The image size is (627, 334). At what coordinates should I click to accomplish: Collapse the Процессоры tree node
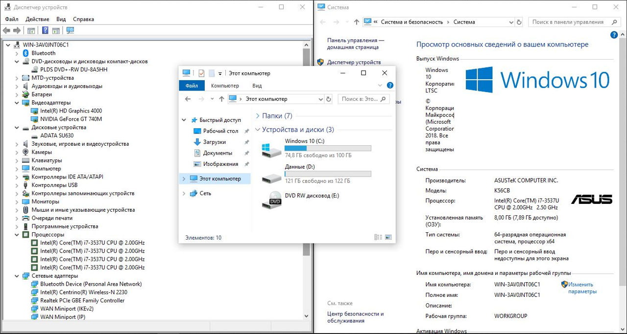[17, 235]
